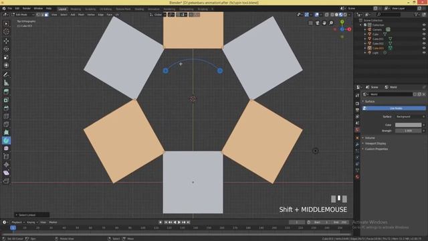Open the Keying dropdown in timeline
428x241 pixels.
pyautogui.click(x=32, y=222)
